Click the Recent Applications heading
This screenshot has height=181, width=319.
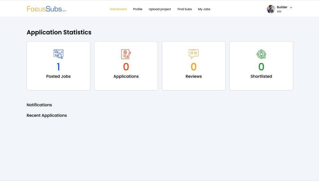[x=47, y=116]
